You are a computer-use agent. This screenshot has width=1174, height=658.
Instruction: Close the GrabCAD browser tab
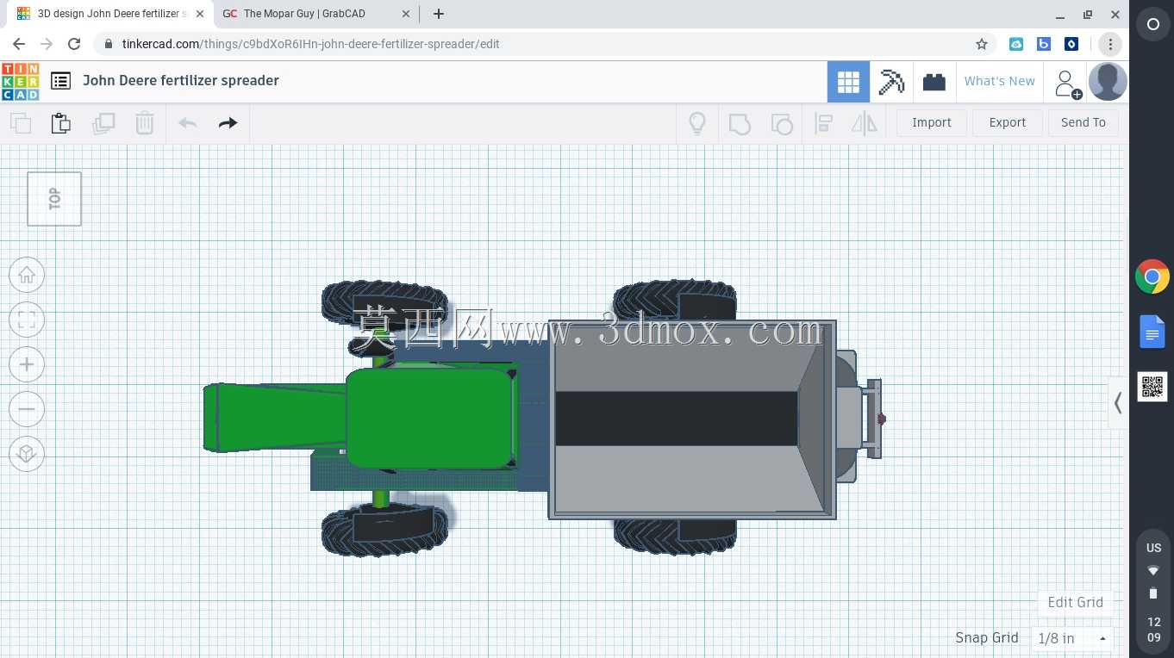[406, 14]
